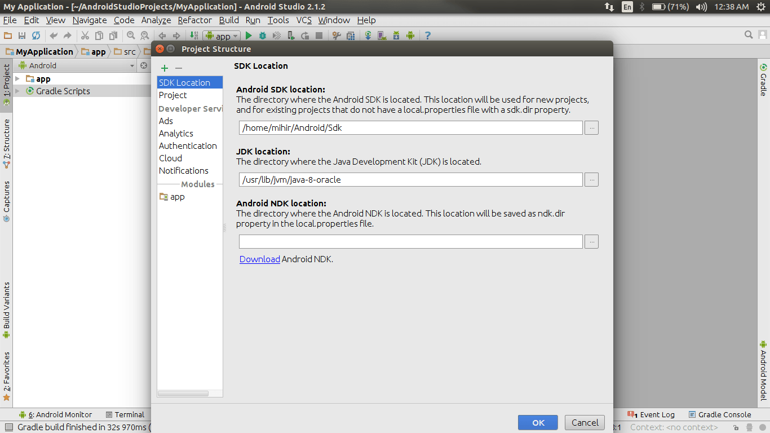The height and width of the screenshot is (433, 770).
Task: Click the search magnifier at top right
Action: coord(749,35)
